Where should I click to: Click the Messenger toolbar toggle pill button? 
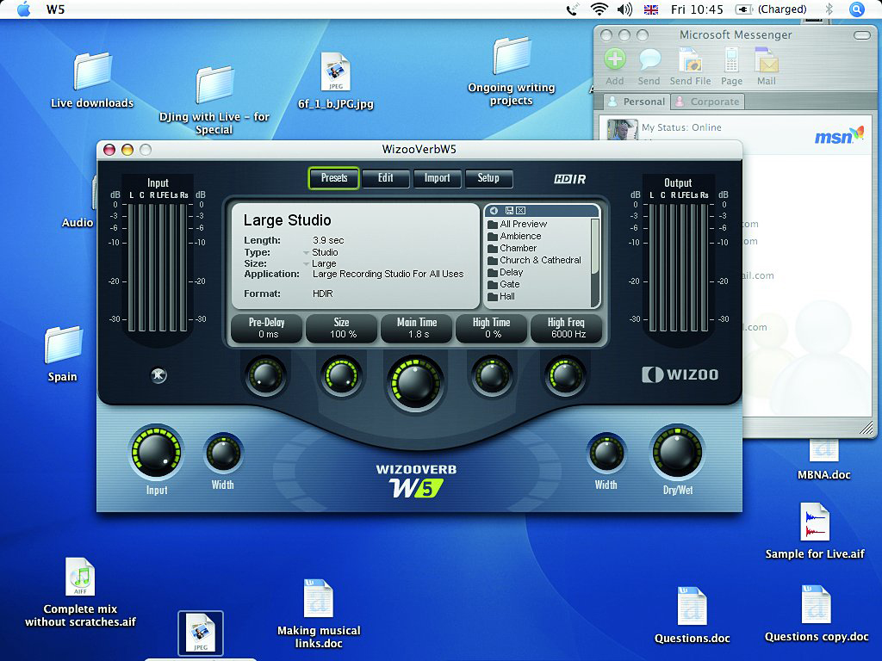pyautogui.click(x=861, y=35)
